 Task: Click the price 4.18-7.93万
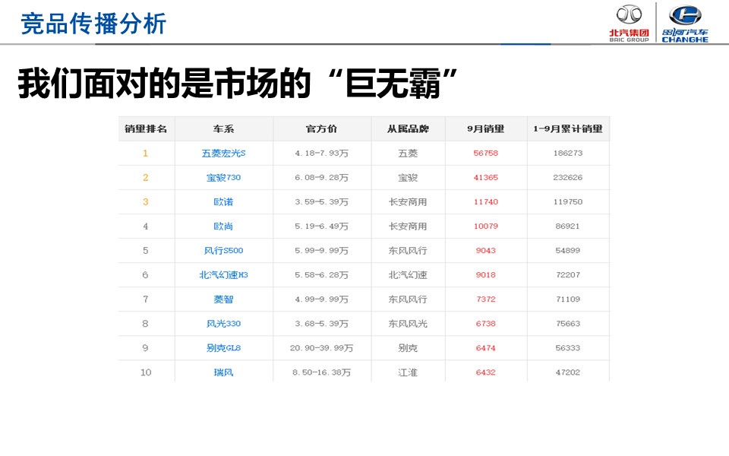click(x=321, y=153)
